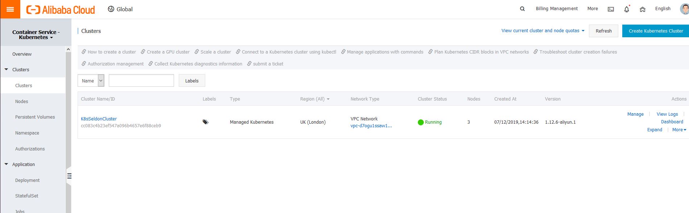Image resolution: width=689 pixels, height=213 pixels.
Task: Collapse the Application tree section
Action: 6,164
